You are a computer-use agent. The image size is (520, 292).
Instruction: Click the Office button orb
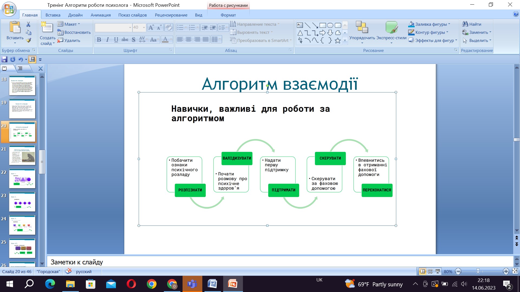click(x=9, y=9)
